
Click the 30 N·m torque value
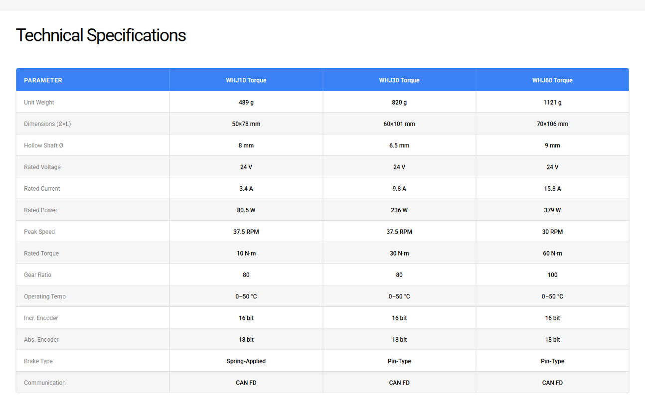pos(399,253)
